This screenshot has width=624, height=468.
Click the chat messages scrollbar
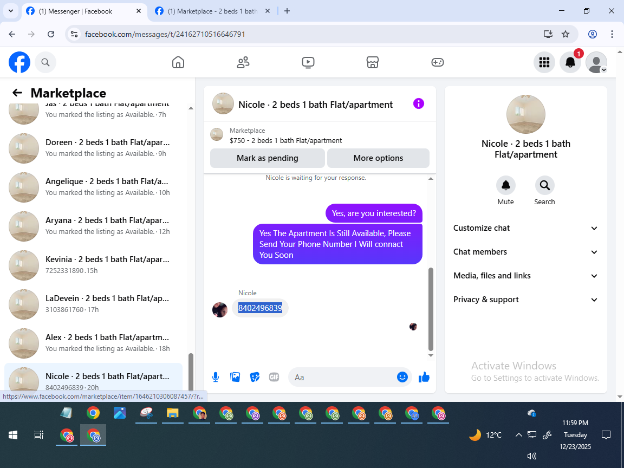point(431,309)
